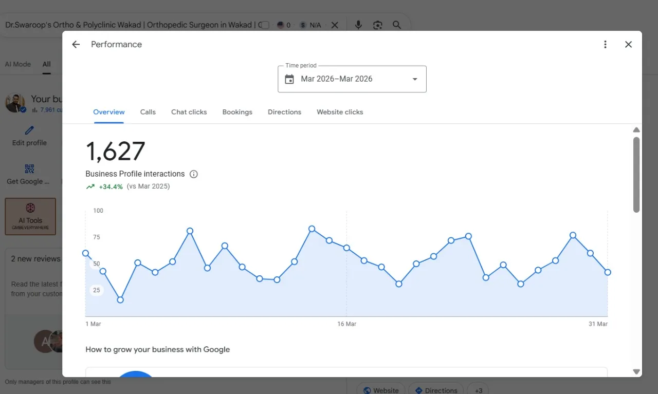The height and width of the screenshot is (394, 658).
Task: Click the Directions button in background page
Action: [x=436, y=390]
